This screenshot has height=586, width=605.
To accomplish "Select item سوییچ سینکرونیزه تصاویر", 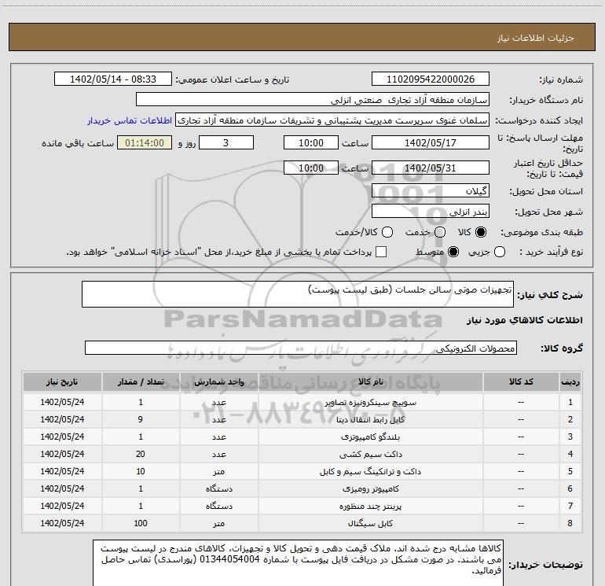I will 370,403.
